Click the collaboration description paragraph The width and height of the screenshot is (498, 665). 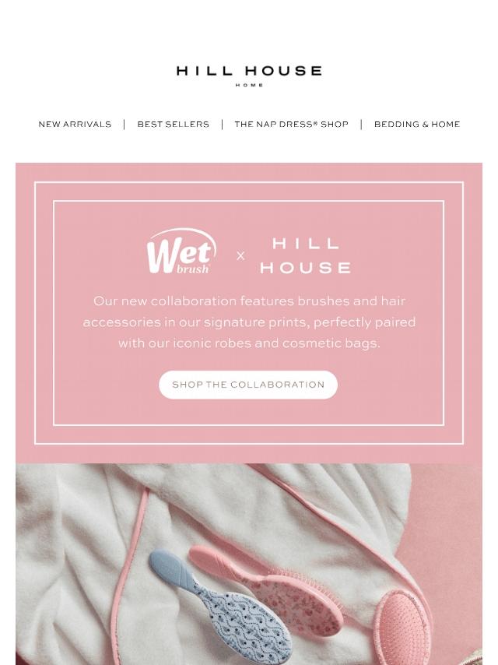[249, 322]
